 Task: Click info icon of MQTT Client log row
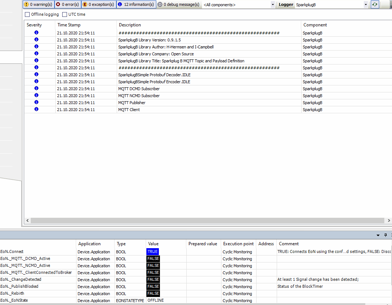[x=36, y=110]
